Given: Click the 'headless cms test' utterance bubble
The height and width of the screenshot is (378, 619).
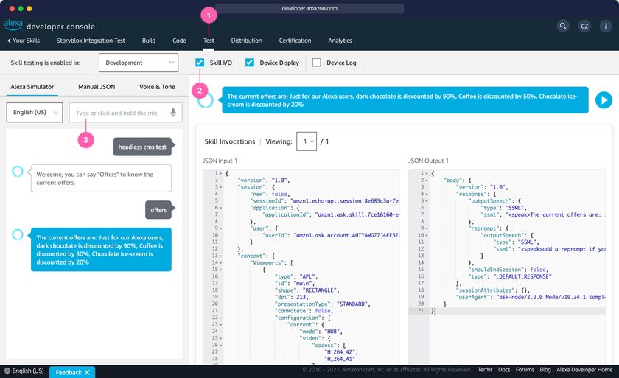Looking at the screenshot, I should (x=142, y=147).
